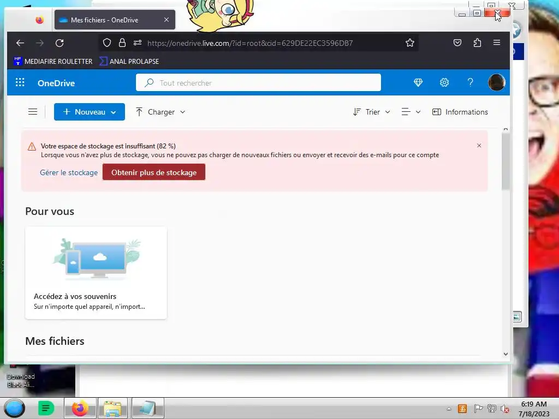Click the Firefox taskbar button

click(x=80, y=408)
